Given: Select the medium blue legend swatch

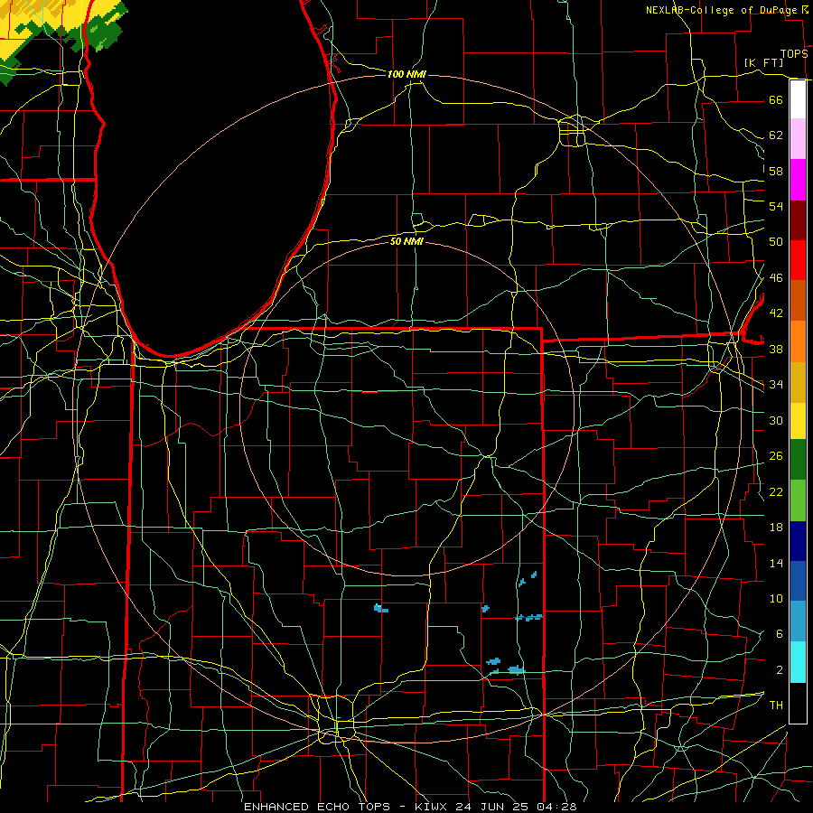Looking at the screenshot, I should tap(798, 581).
